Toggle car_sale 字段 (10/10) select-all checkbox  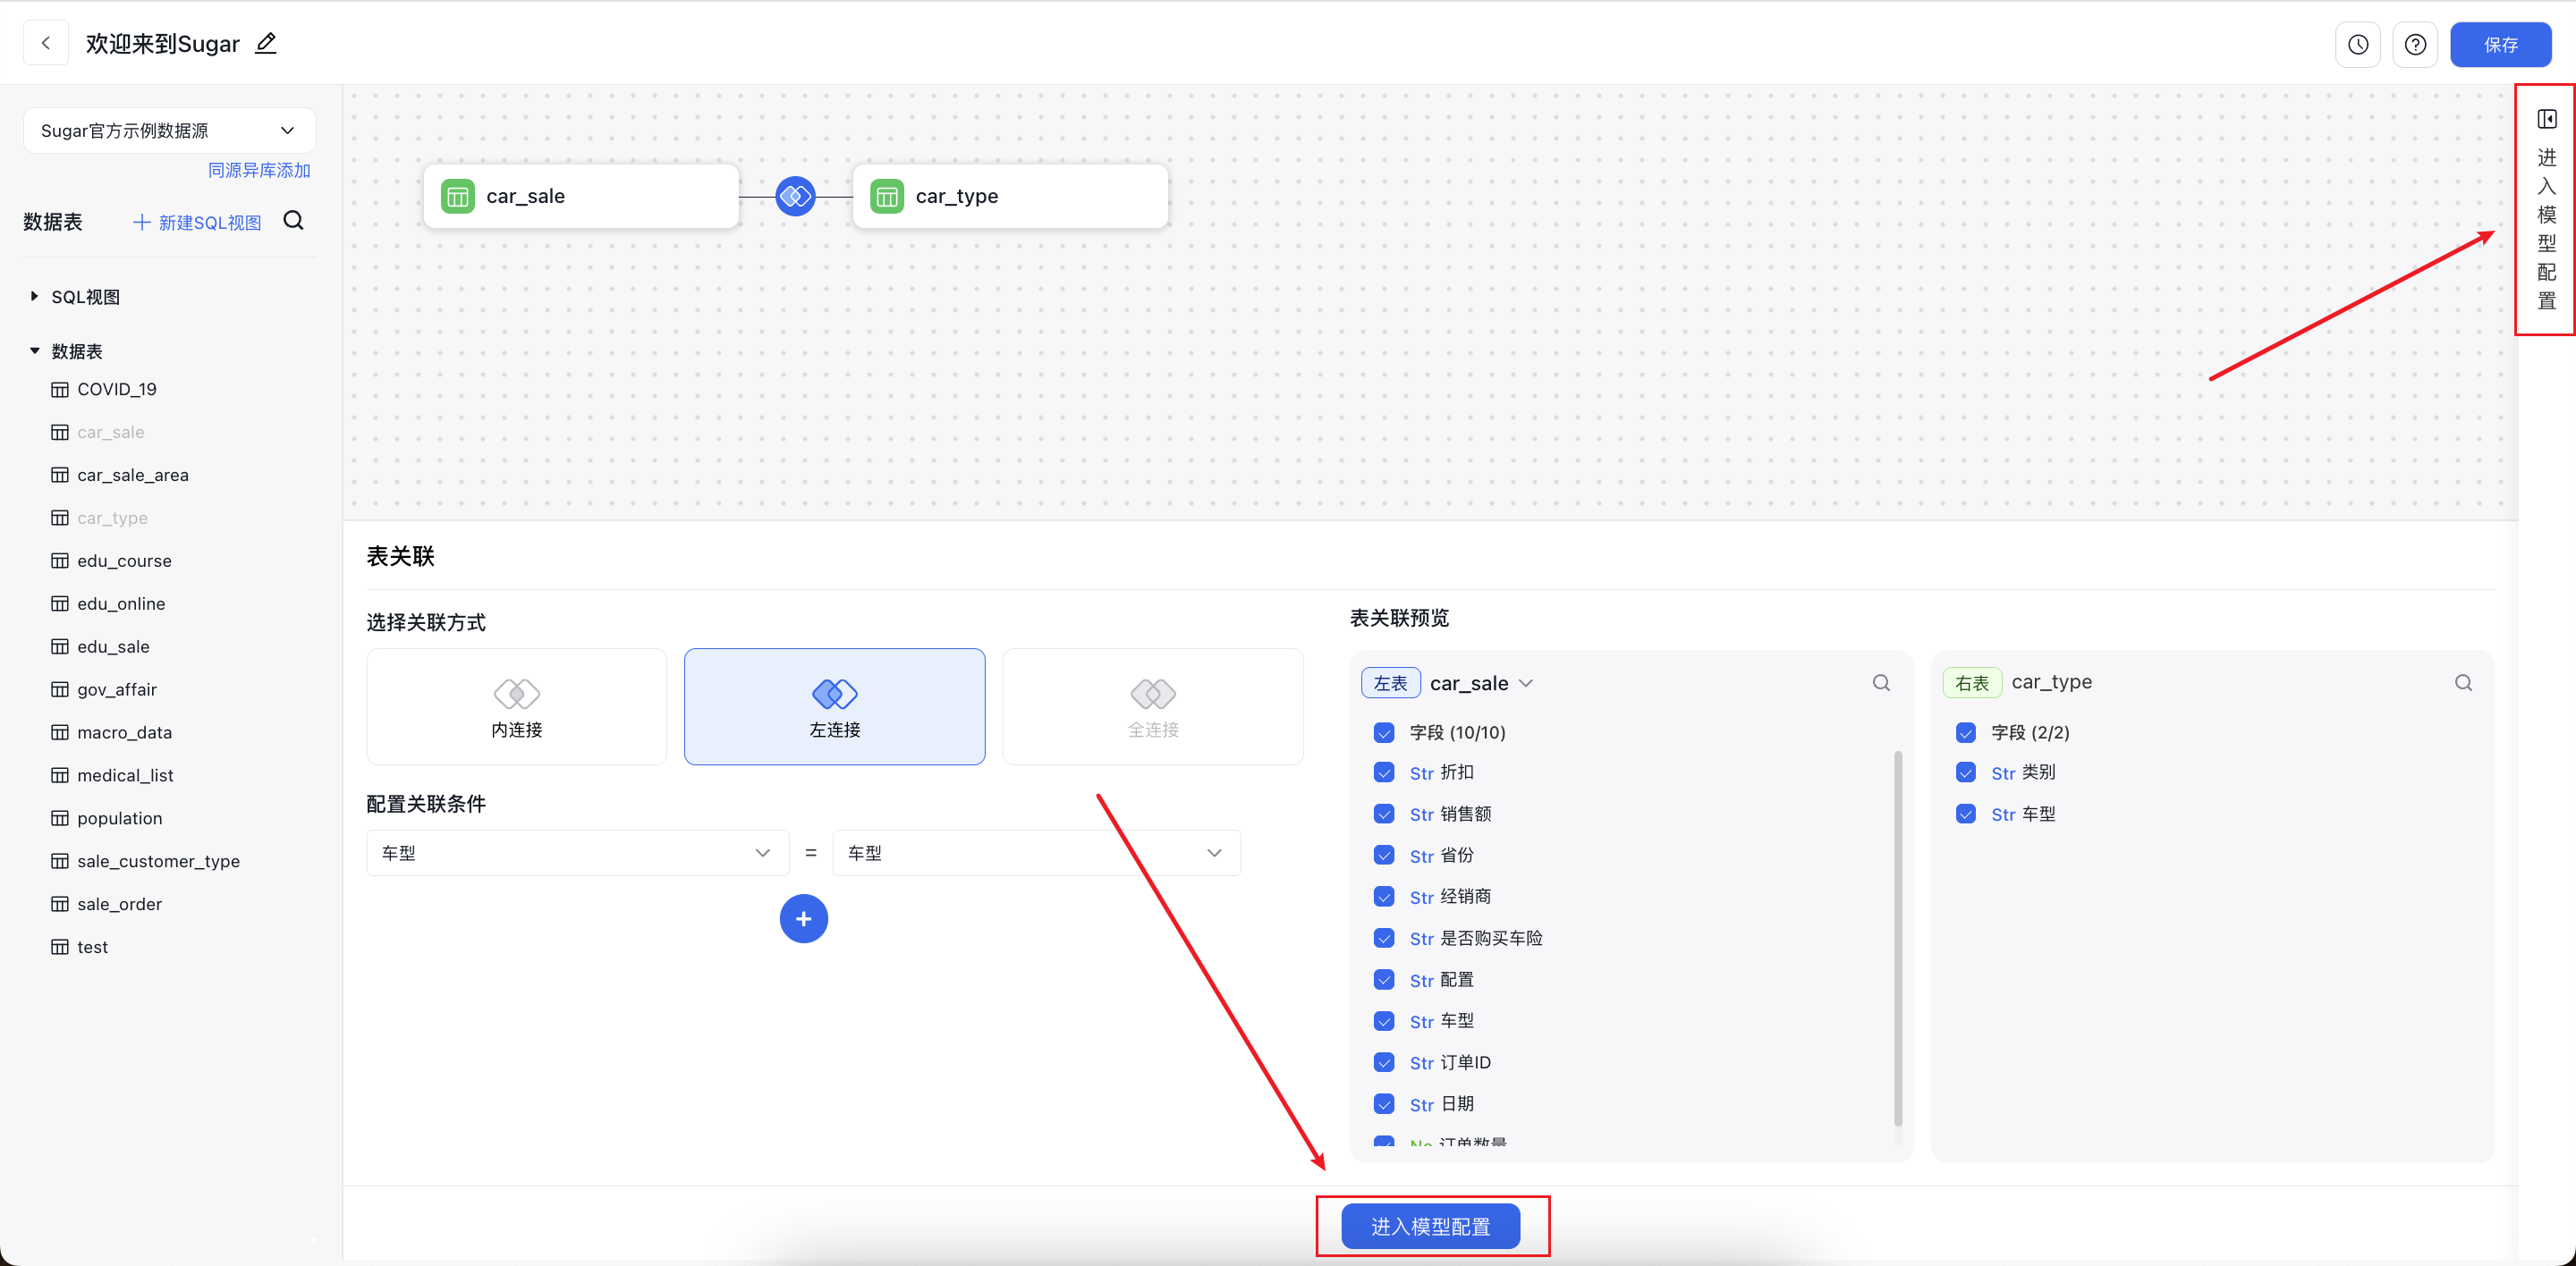point(1384,732)
